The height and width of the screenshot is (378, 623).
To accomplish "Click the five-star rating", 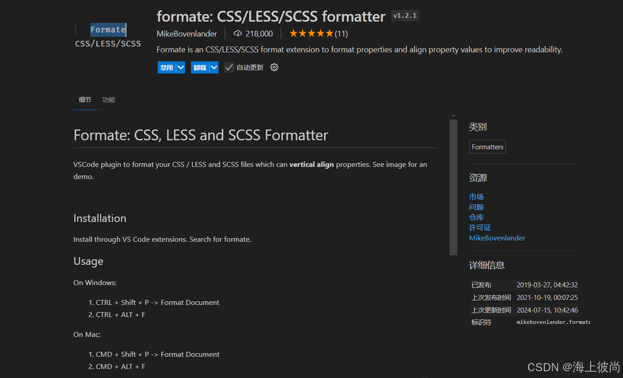I will tap(311, 33).
